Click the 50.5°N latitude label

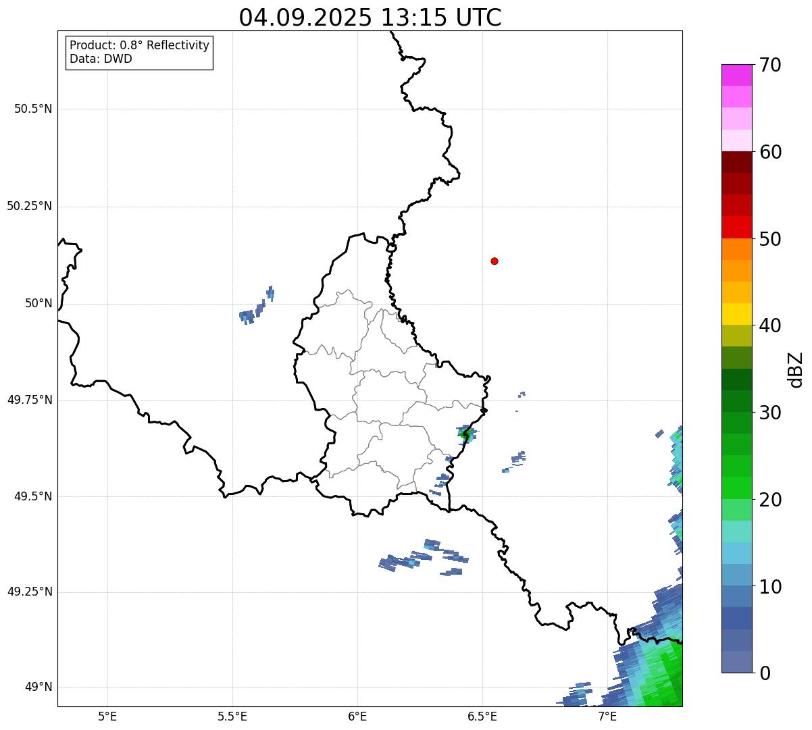tap(33, 109)
